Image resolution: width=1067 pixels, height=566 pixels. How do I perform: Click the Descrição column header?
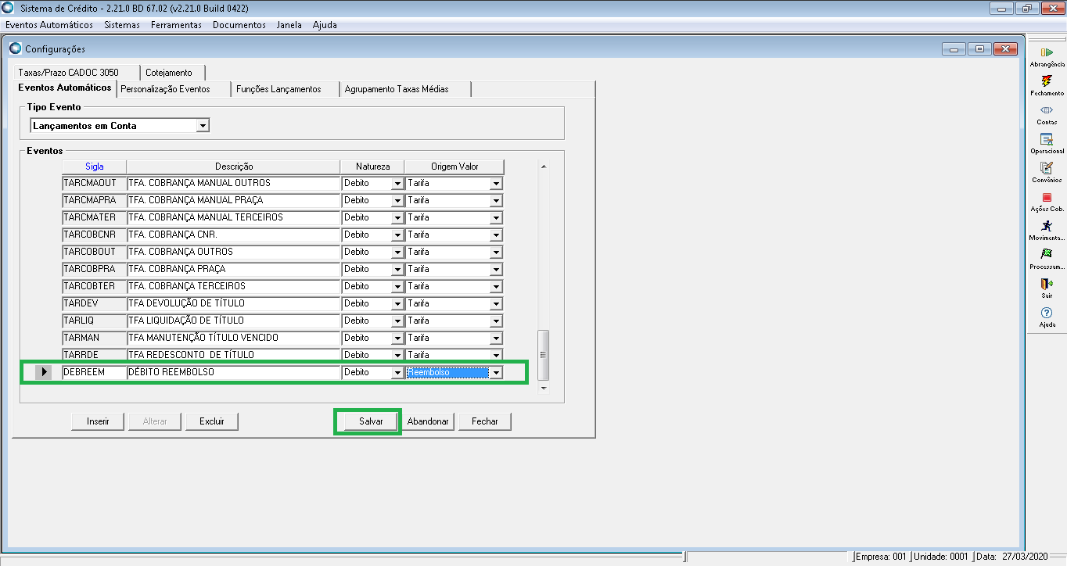pos(234,167)
